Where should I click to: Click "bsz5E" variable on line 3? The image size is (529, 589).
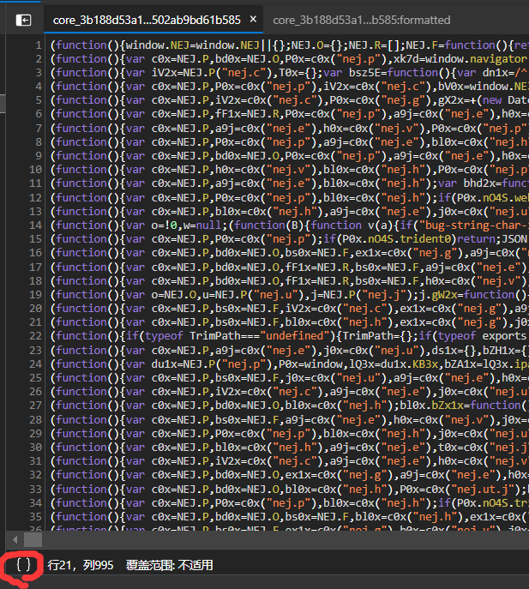(x=365, y=73)
